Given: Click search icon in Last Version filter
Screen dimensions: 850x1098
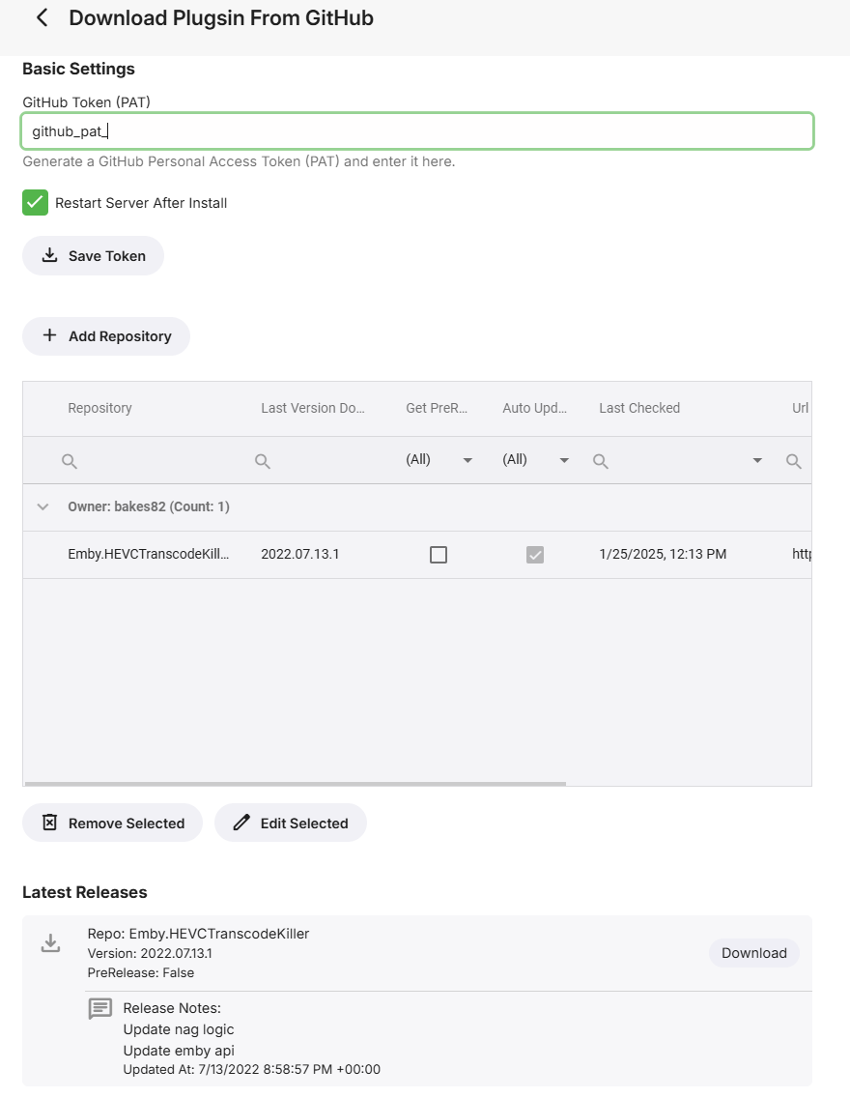Looking at the screenshot, I should (x=263, y=462).
